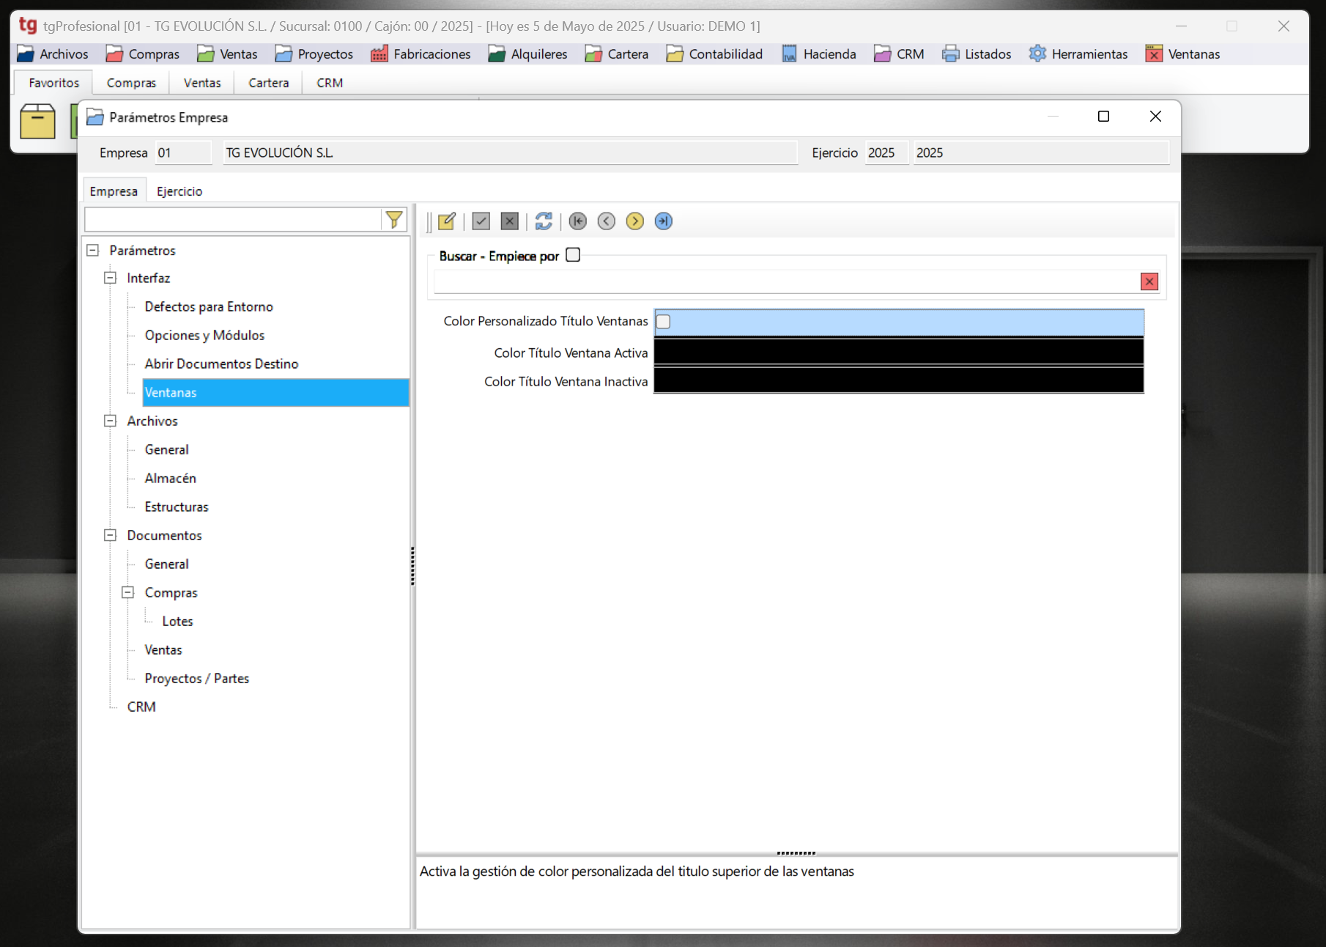The height and width of the screenshot is (947, 1326).
Task: Toggle the Buscar - Empiece por checkbox
Action: tap(573, 255)
